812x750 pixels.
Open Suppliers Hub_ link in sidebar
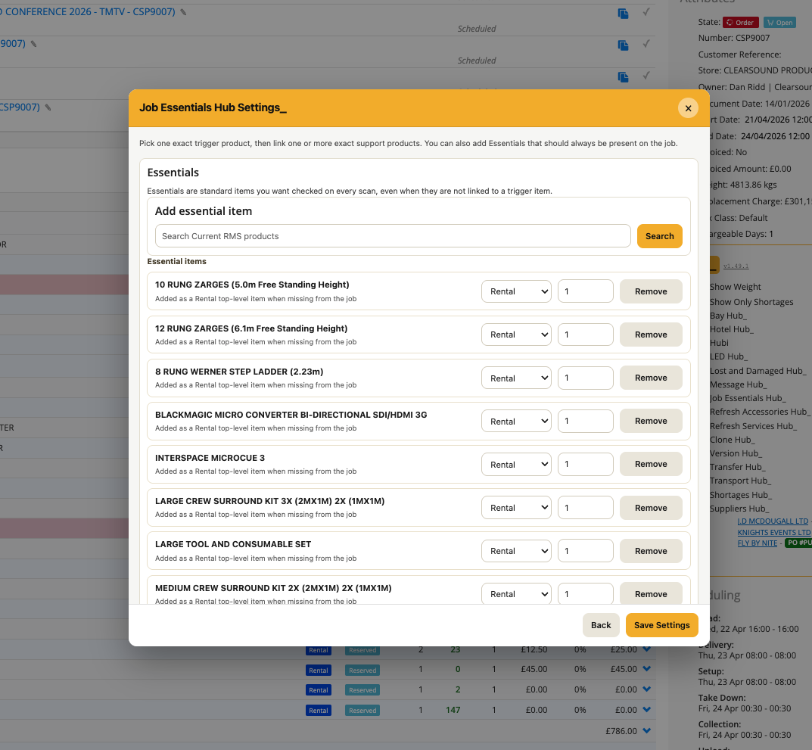tap(739, 509)
